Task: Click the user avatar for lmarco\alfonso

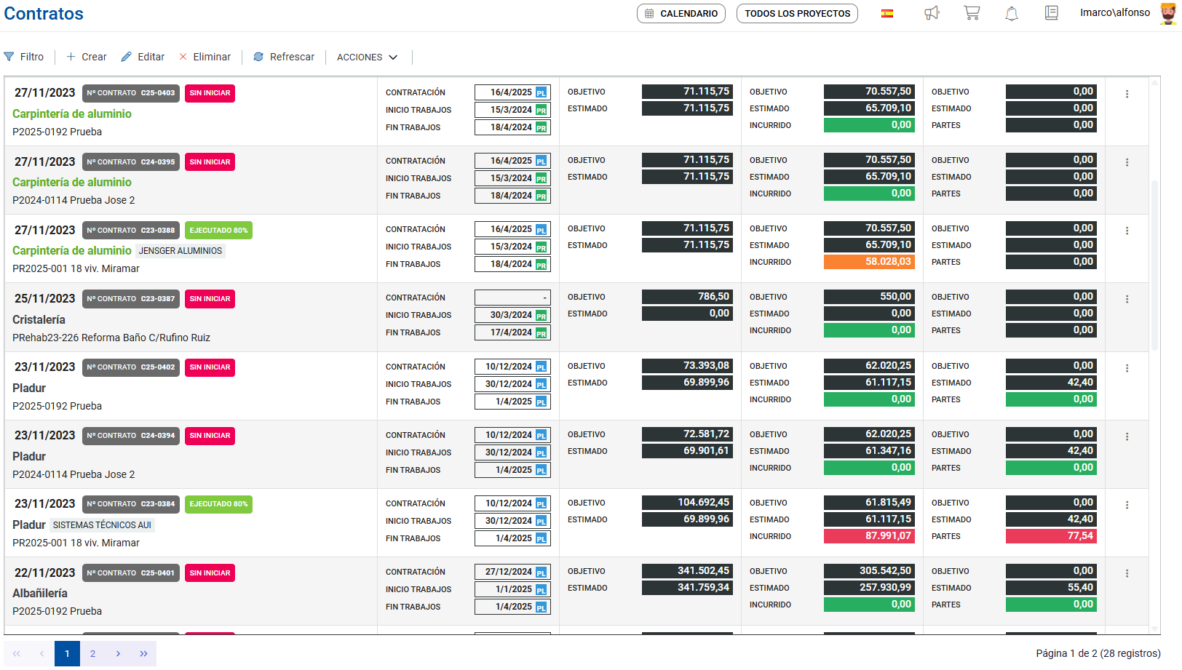Action: click(x=1167, y=13)
